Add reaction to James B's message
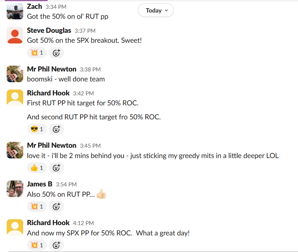298x252 pixels. (x=56, y=206)
